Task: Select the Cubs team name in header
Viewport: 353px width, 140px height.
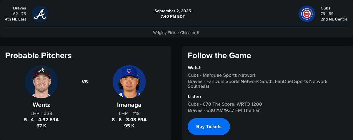Action: click(325, 8)
